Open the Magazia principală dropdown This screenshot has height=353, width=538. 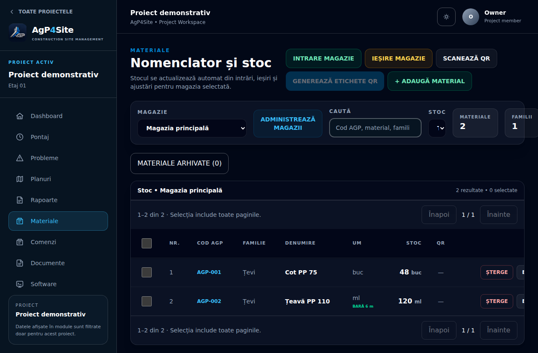(192, 128)
